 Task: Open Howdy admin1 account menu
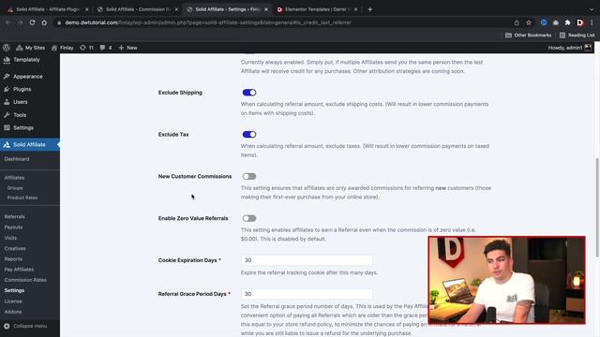pos(569,48)
